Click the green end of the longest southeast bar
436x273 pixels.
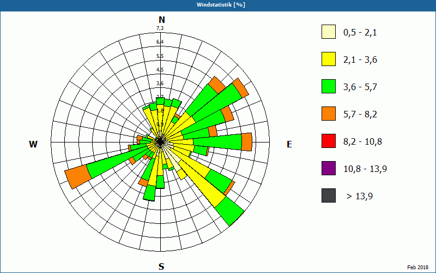point(229,211)
